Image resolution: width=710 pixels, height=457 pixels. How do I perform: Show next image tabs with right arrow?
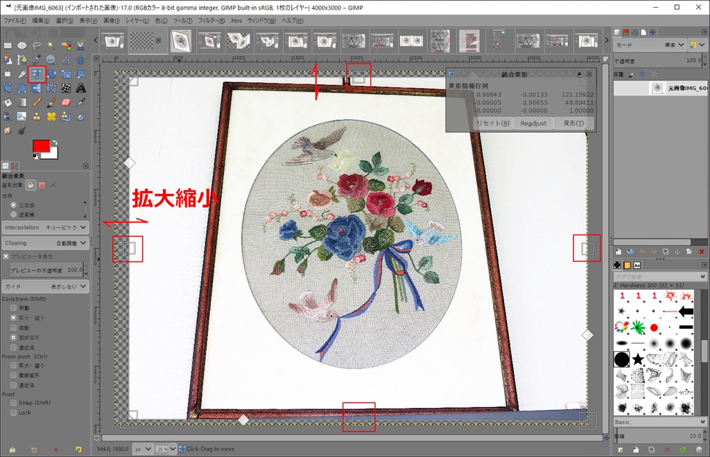(x=607, y=40)
